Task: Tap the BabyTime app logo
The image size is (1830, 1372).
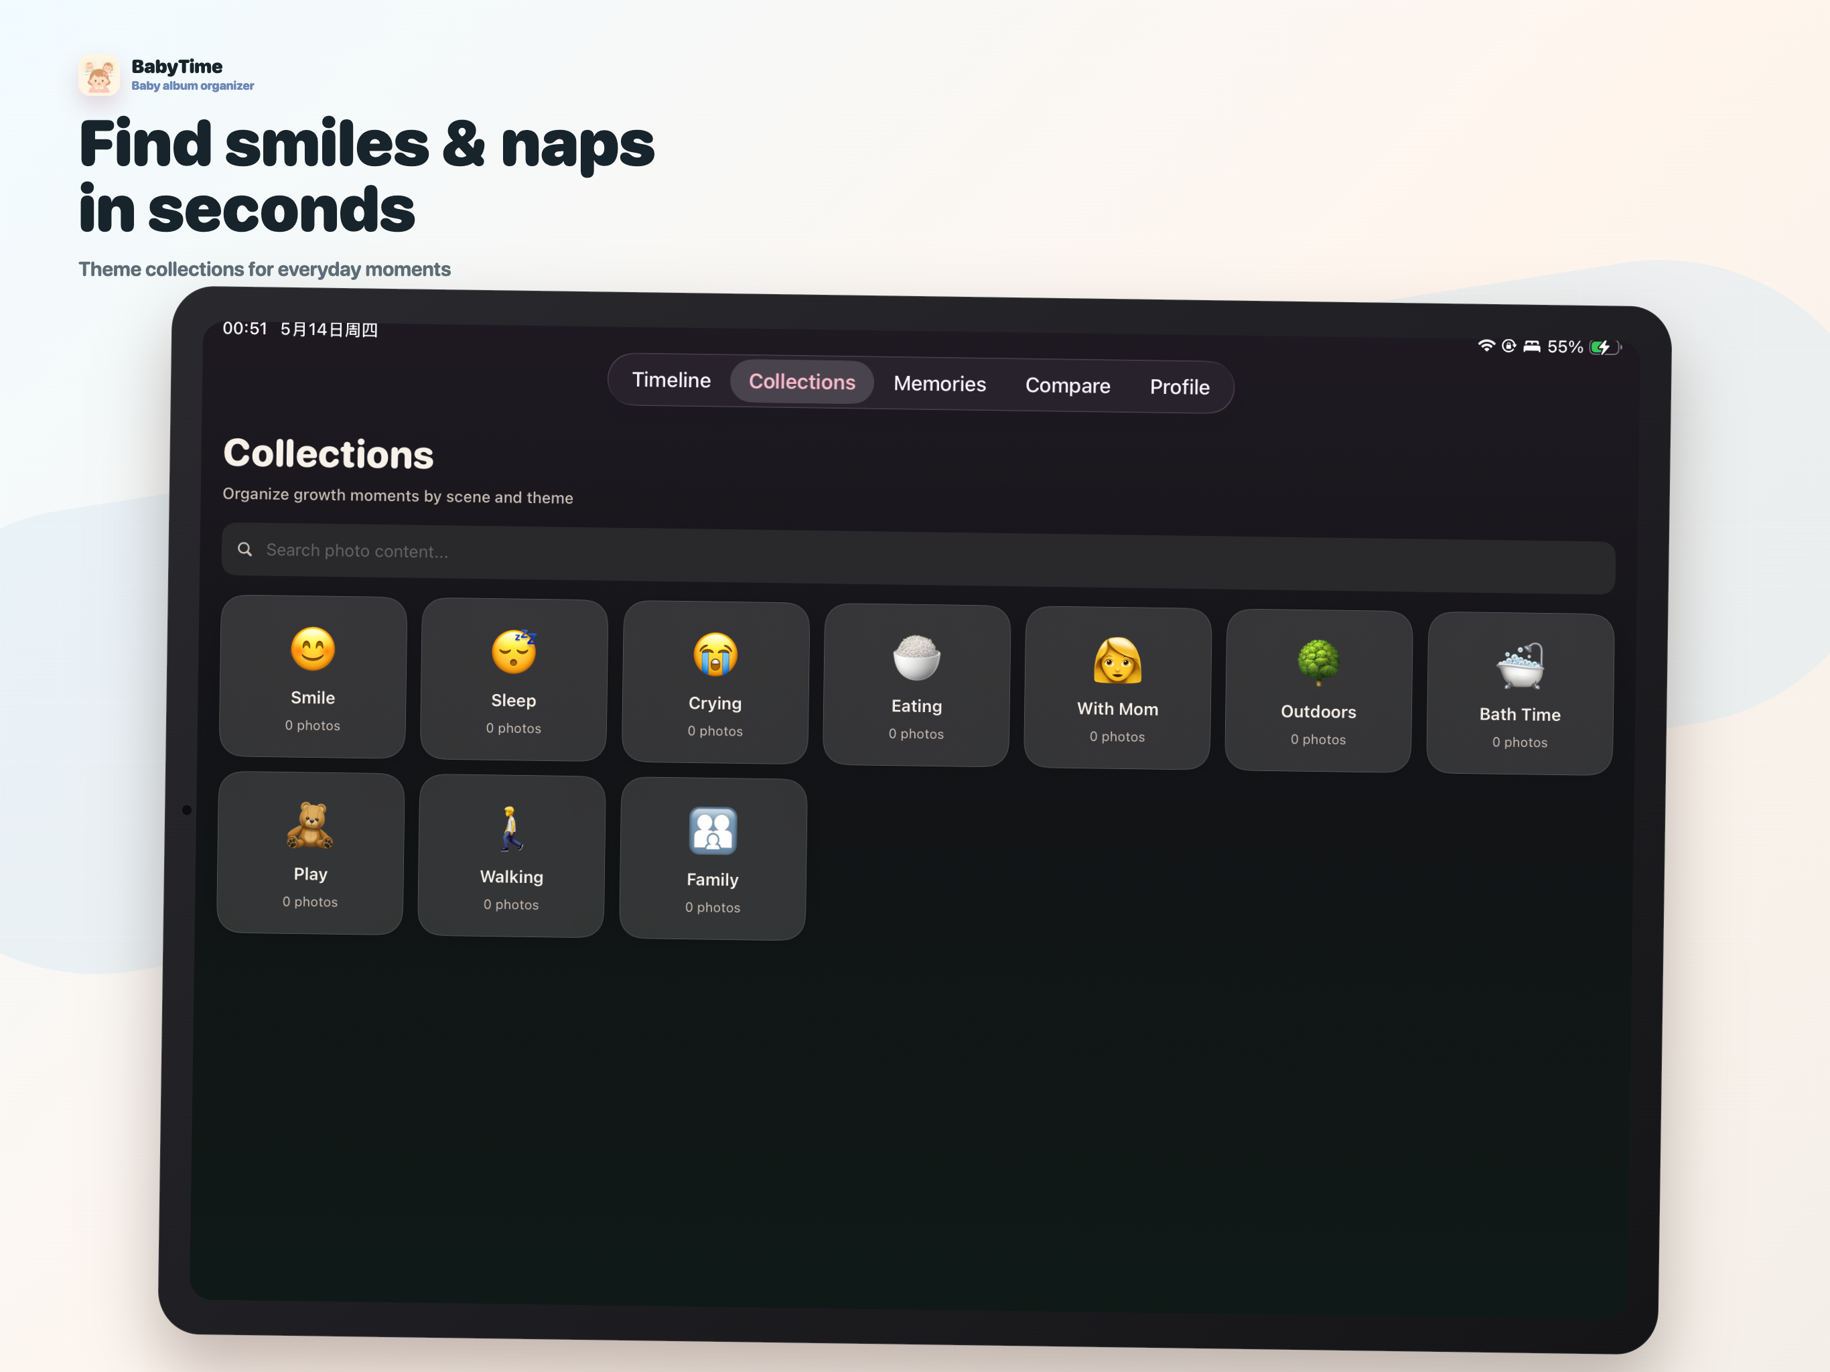Action: [99, 75]
